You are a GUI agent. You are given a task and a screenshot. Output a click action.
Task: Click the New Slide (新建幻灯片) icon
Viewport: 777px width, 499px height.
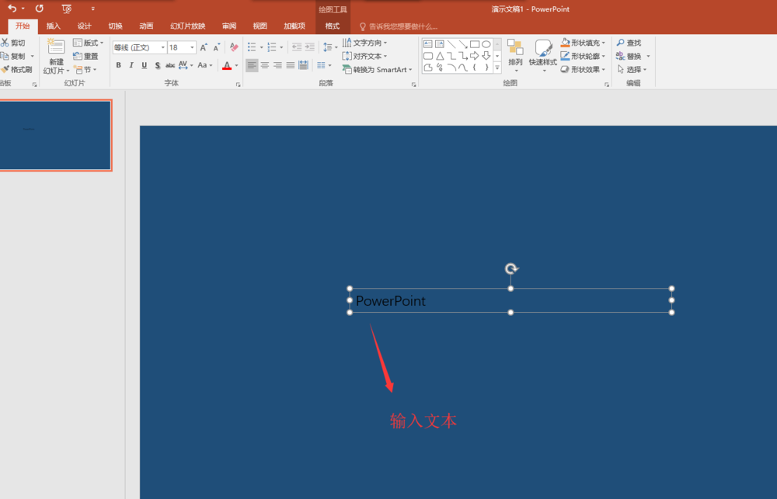[x=56, y=47]
